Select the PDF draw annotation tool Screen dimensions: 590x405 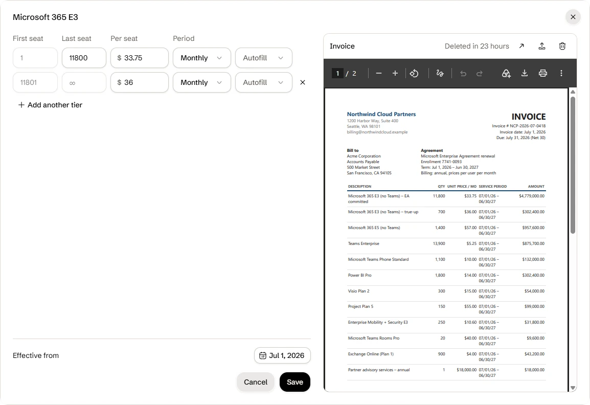click(x=440, y=74)
